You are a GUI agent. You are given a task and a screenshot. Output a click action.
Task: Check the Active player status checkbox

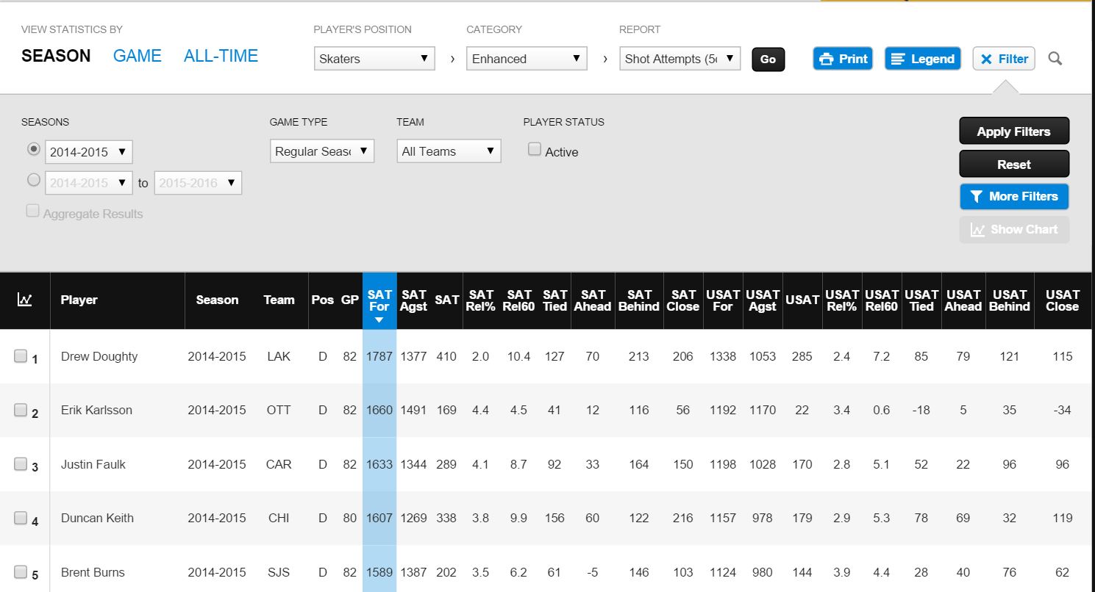(x=535, y=150)
